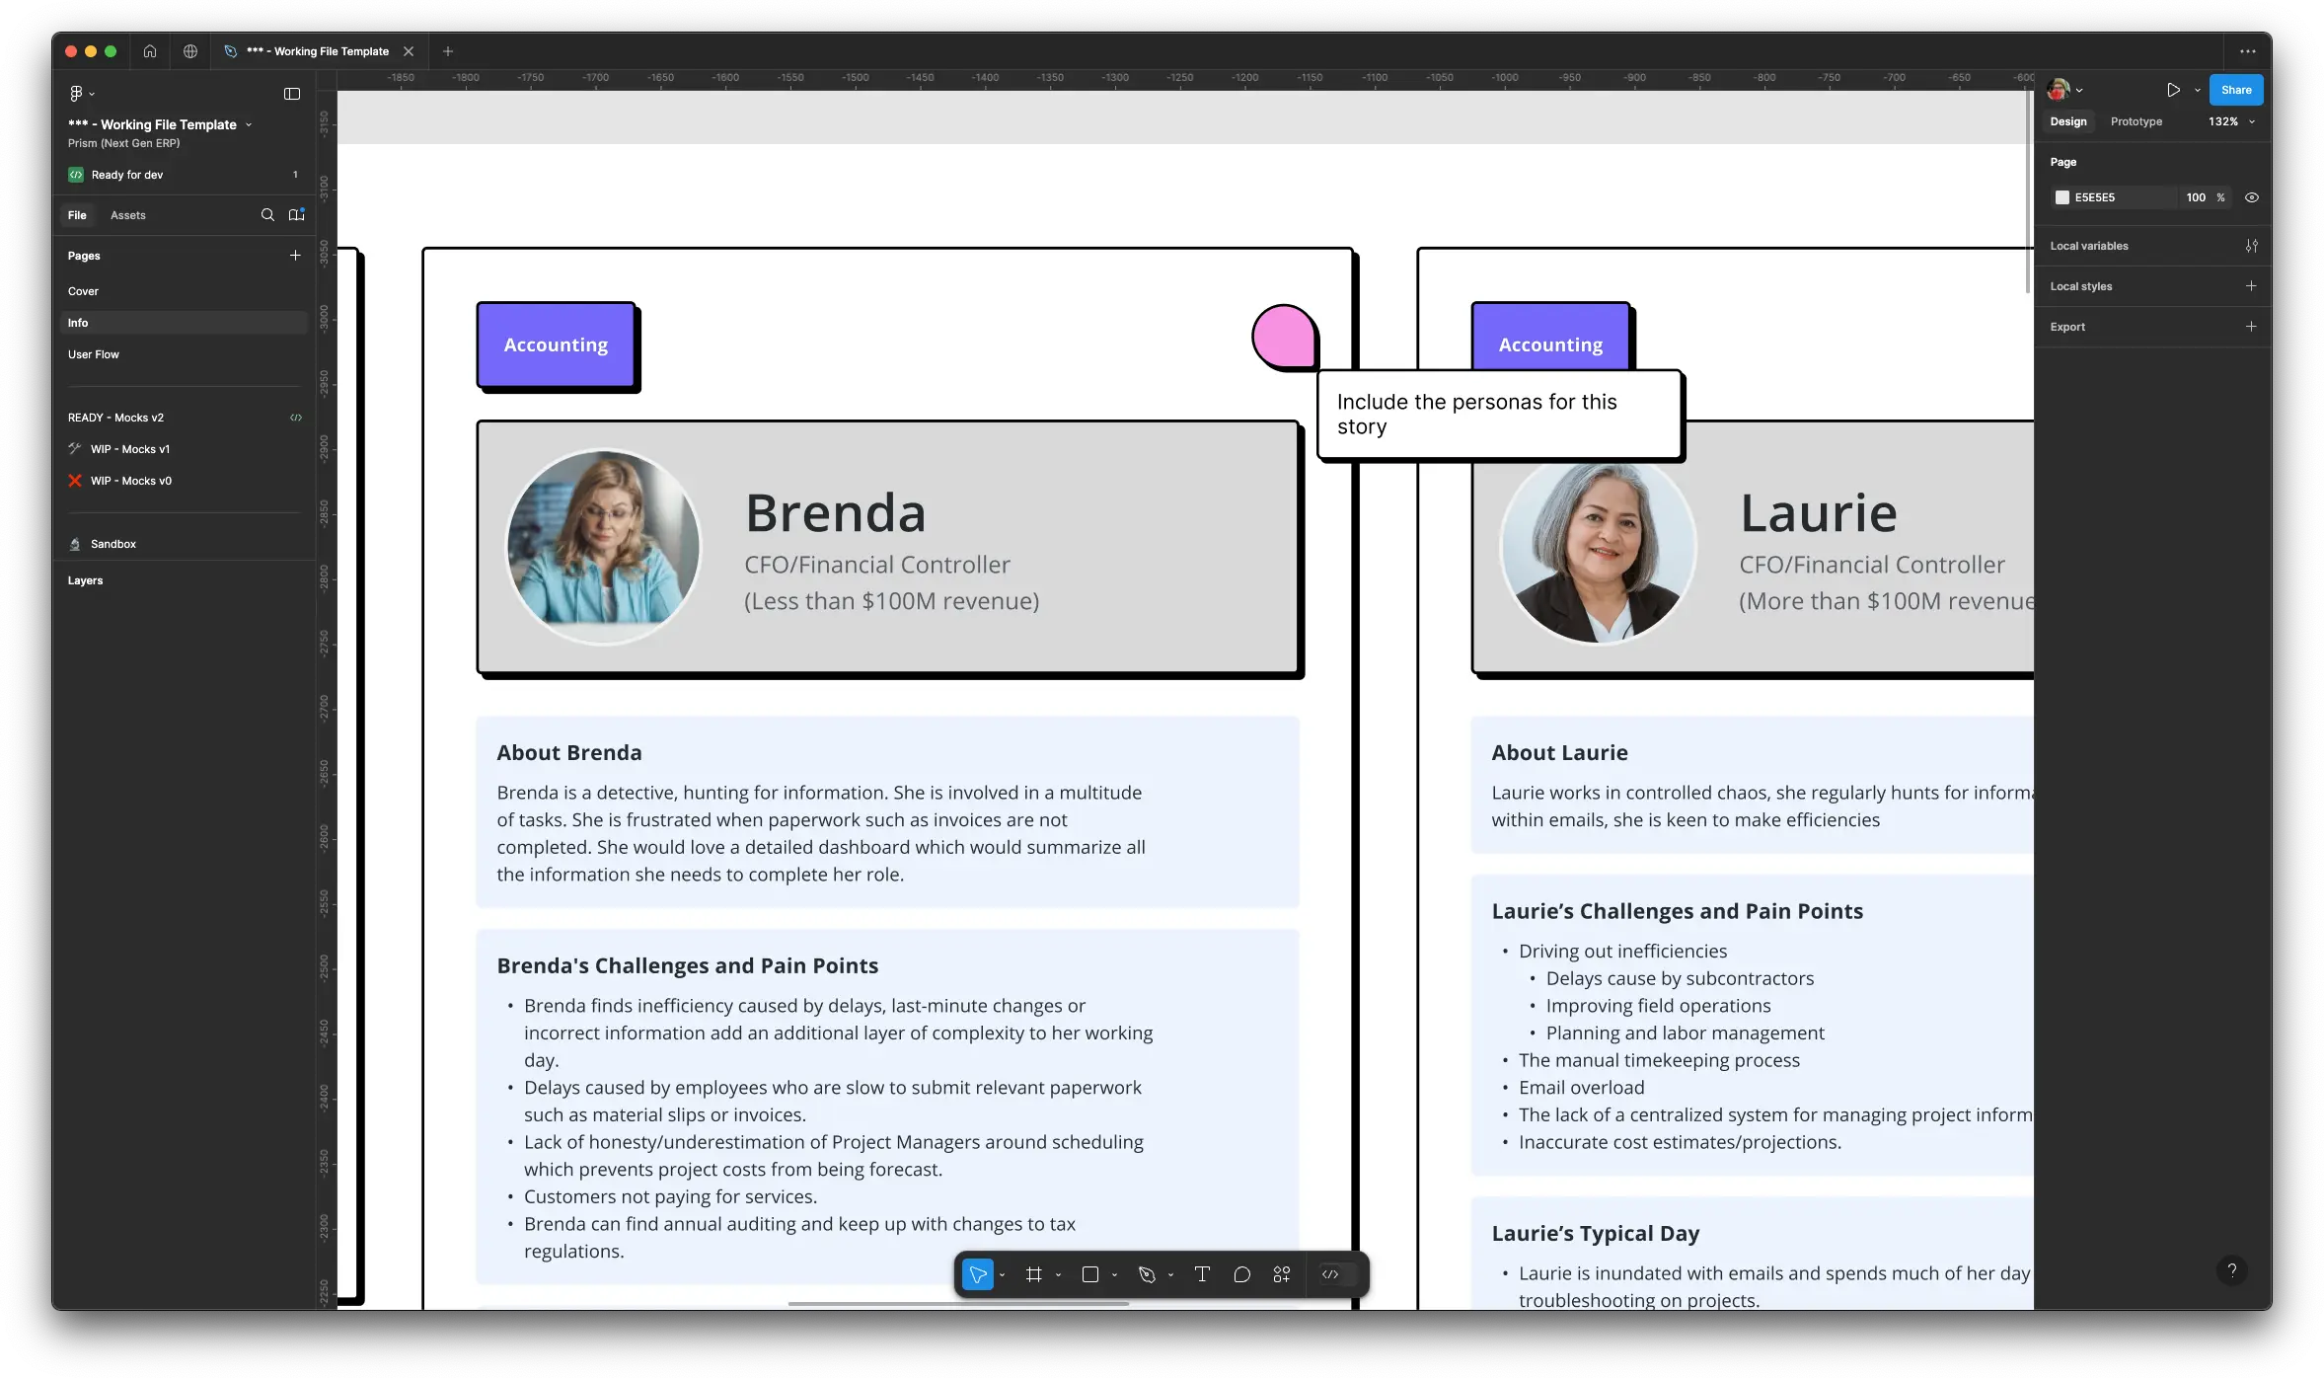
Task: Select the shape tool icon
Action: [x=1089, y=1274]
